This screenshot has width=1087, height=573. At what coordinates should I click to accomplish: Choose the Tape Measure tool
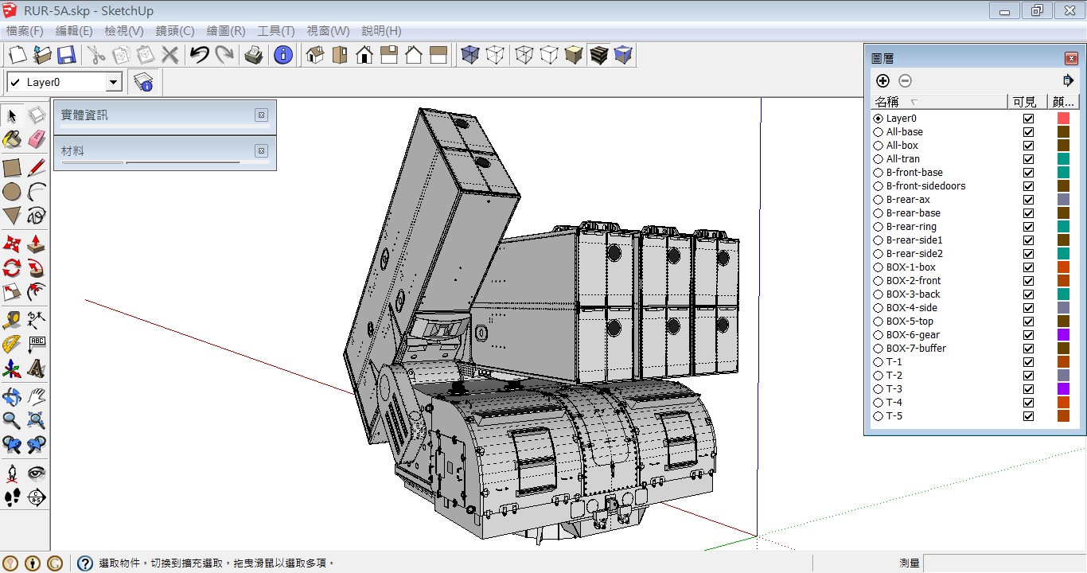[x=12, y=320]
